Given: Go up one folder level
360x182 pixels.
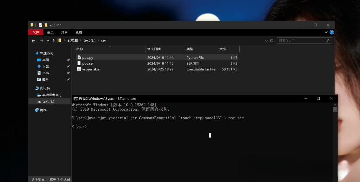Looking at the screenshot, I should 54,40.
